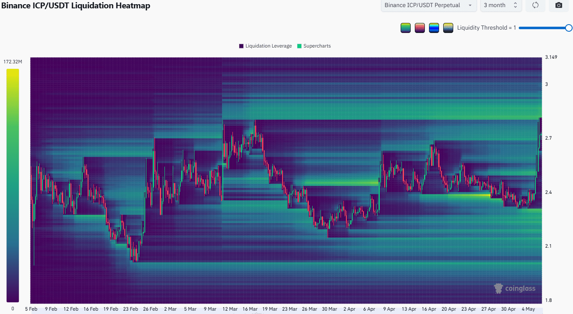Image resolution: width=573 pixels, height=314 pixels.
Task: Click the 172.32M scale maximum label
Action: [x=13, y=62]
